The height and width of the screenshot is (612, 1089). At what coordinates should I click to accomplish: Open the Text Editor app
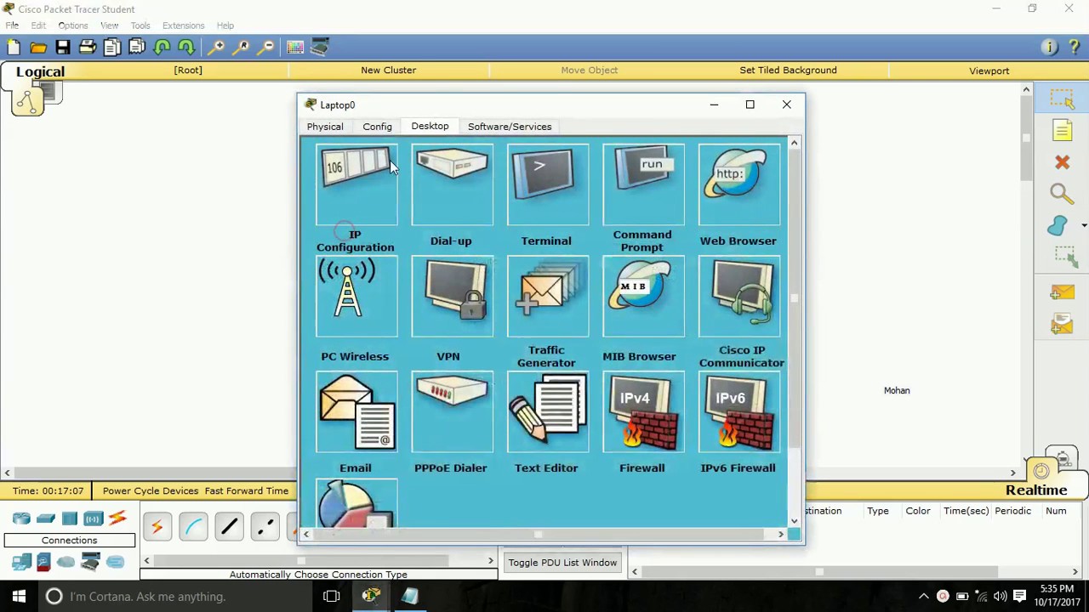pos(547,411)
